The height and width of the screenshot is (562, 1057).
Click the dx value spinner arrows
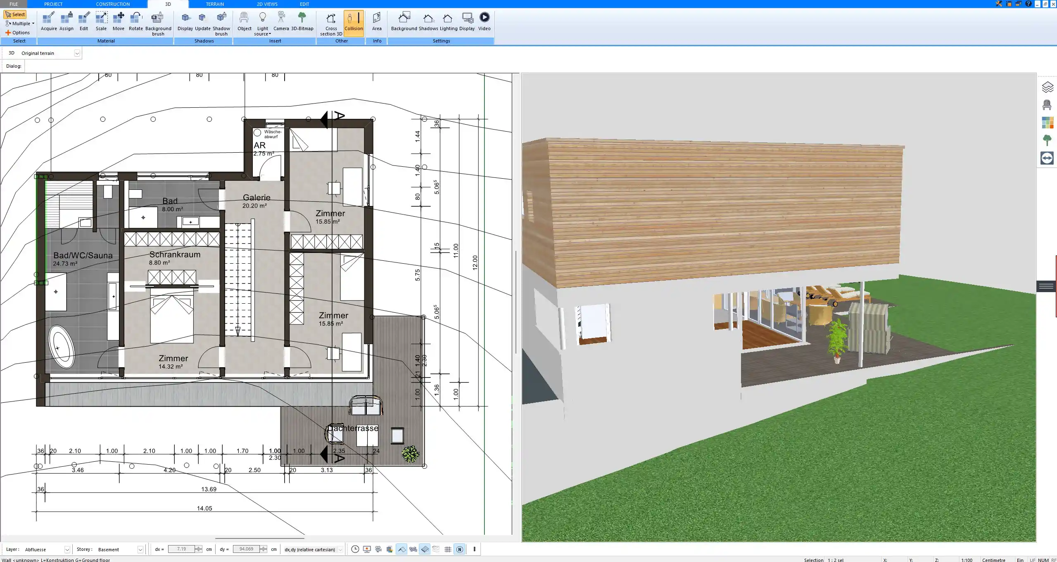point(199,549)
